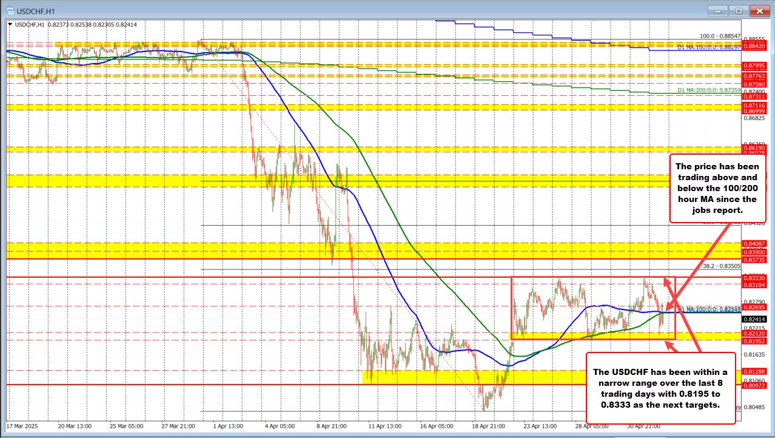775x438 pixels.
Task: Click the 100.0 - 0.88547 Fibonacci label
Action: pos(720,36)
